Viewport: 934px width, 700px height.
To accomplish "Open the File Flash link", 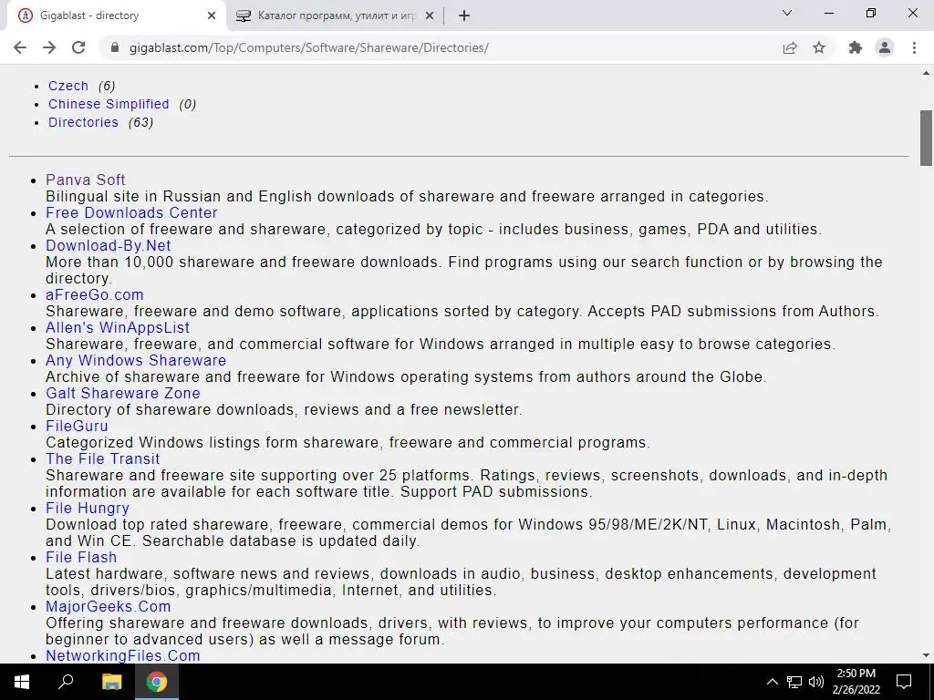I will point(81,557).
